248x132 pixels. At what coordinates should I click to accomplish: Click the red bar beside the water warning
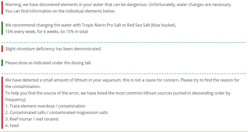point(2,8)
